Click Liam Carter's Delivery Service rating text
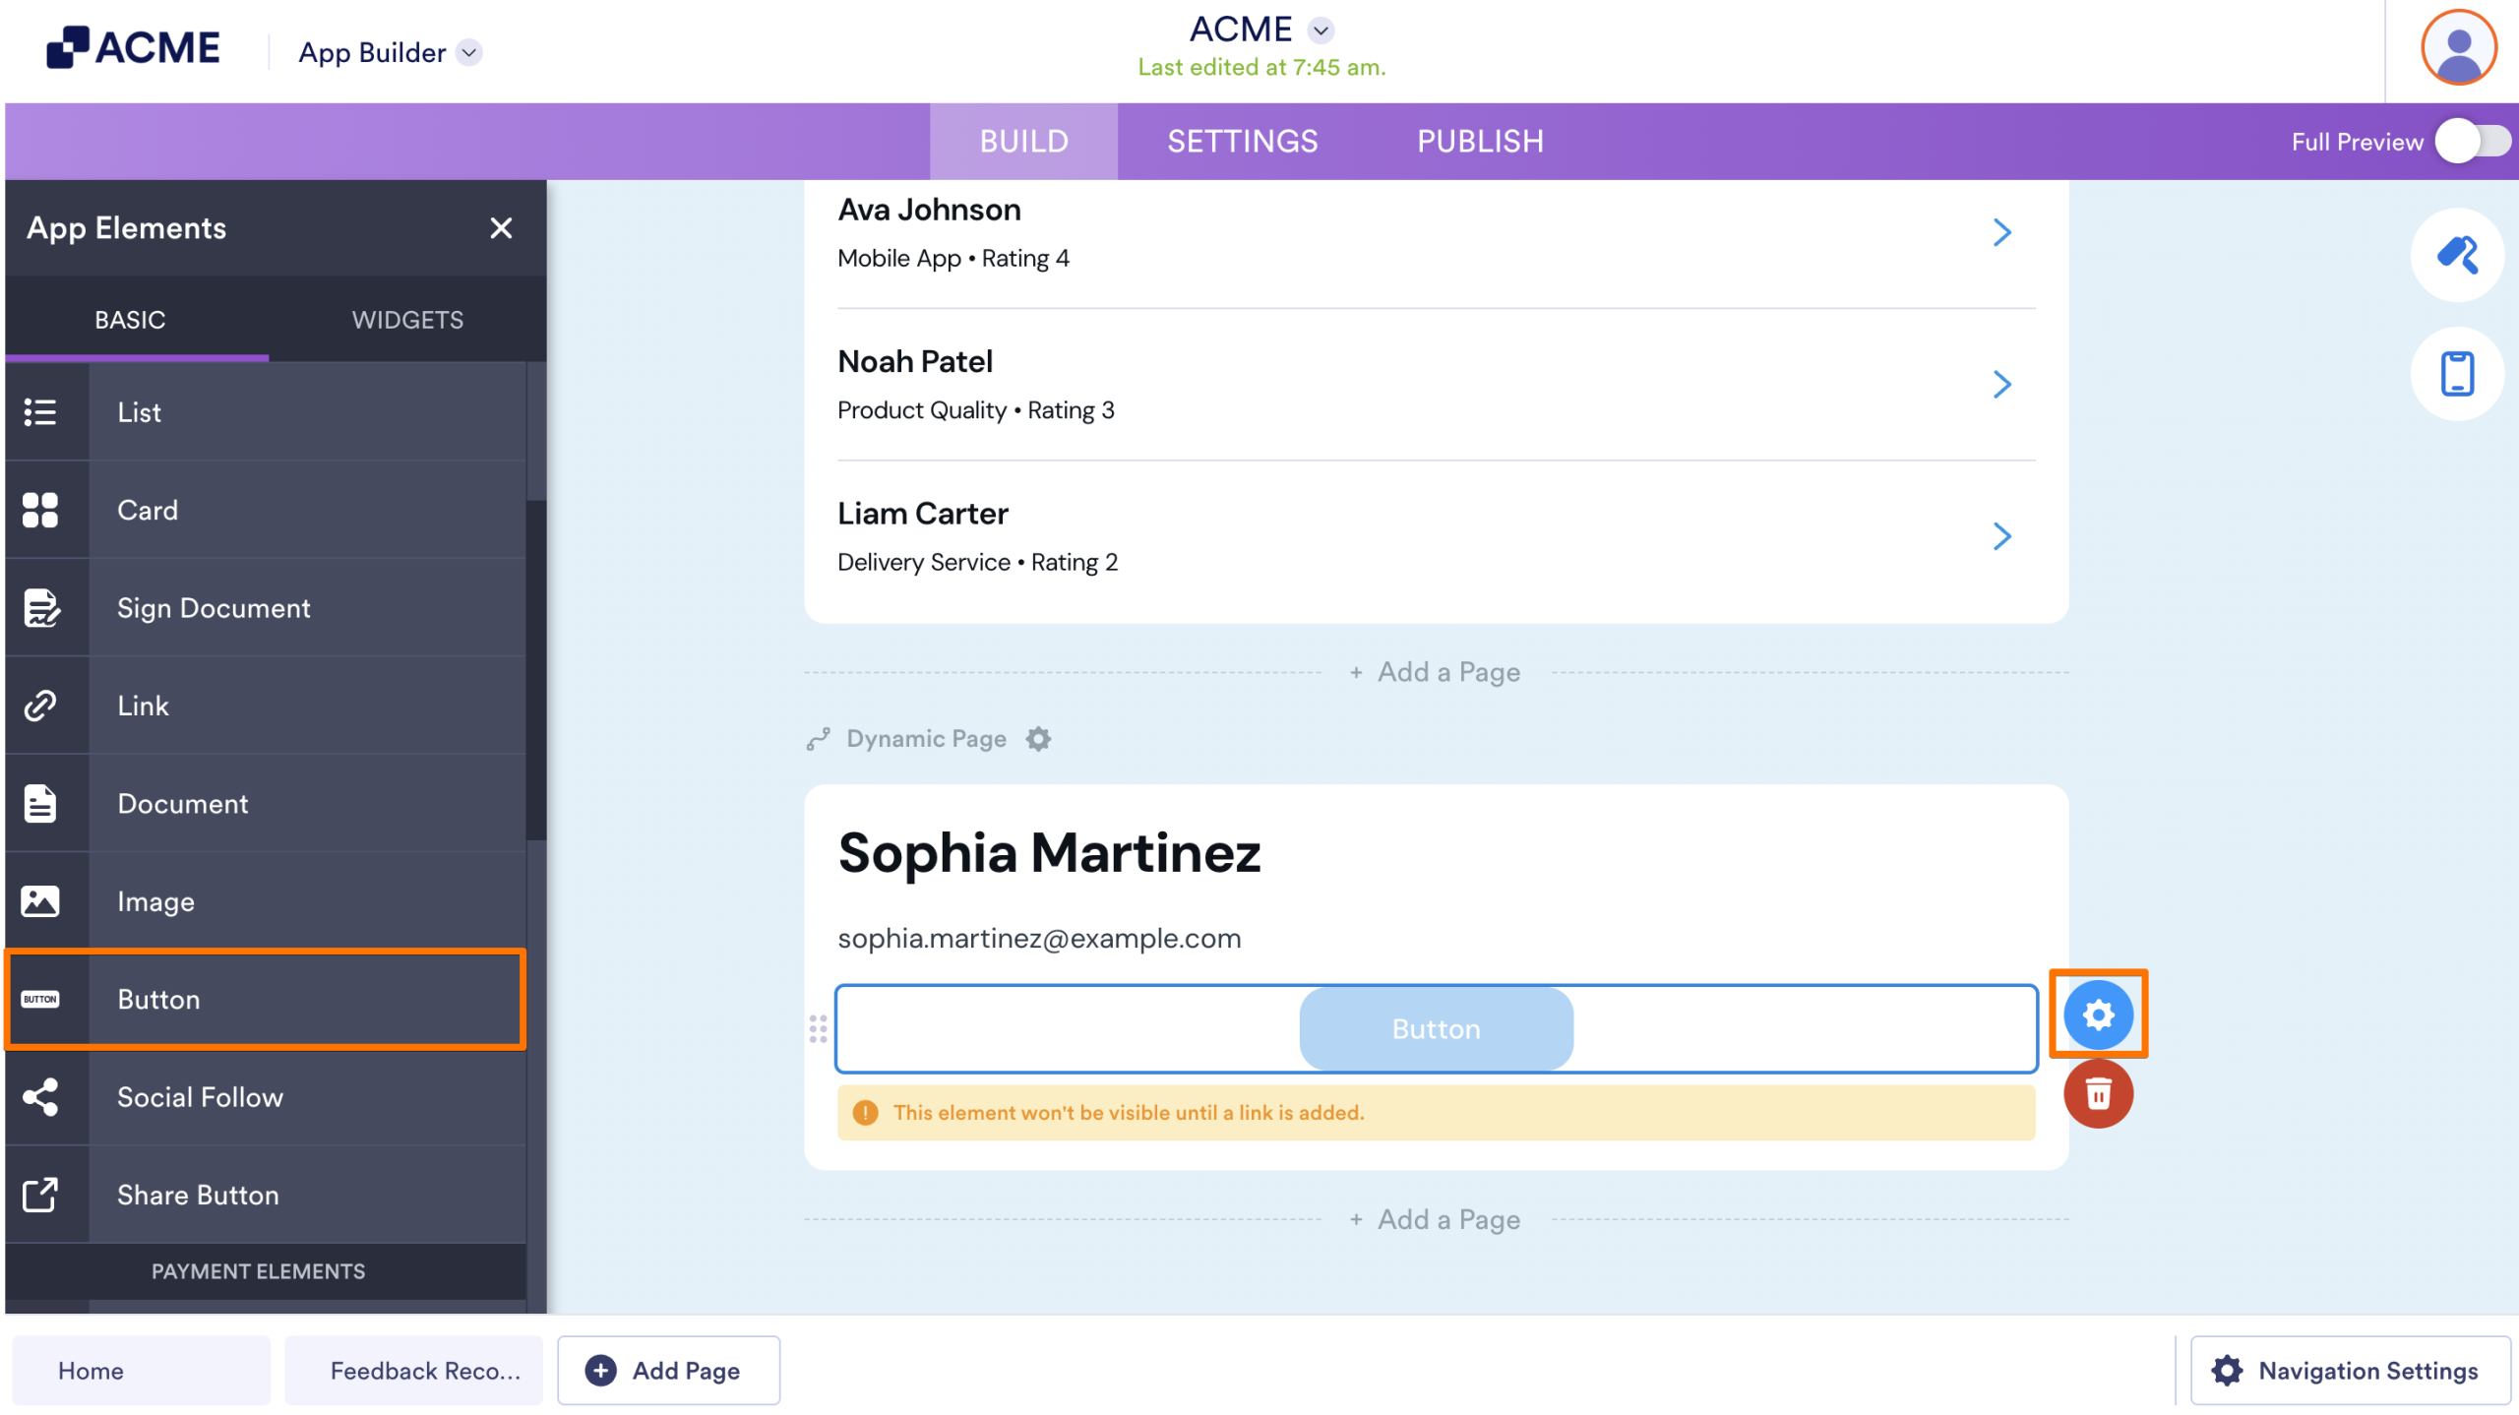The width and height of the screenshot is (2519, 1415). [977, 563]
